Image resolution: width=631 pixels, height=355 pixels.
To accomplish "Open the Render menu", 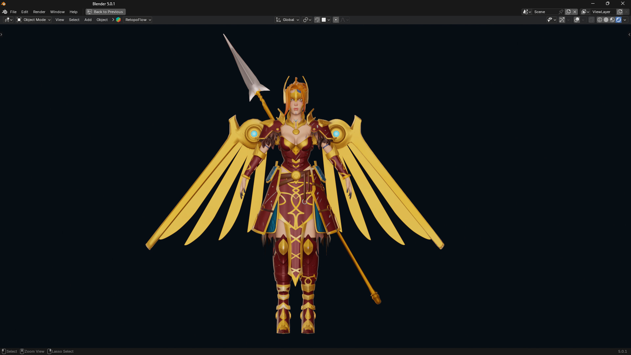I will (x=39, y=12).
